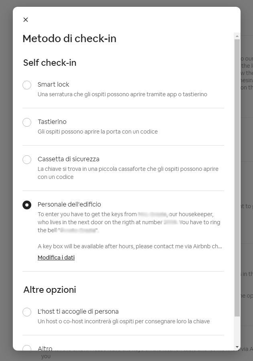This screenshot has height=361, width=253.
Task: Select the Personale dell'edificio radio button
Action: tap(27, 205)
